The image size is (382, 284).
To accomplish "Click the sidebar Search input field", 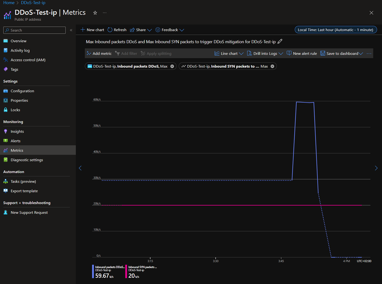I will (x=34, y=30).
